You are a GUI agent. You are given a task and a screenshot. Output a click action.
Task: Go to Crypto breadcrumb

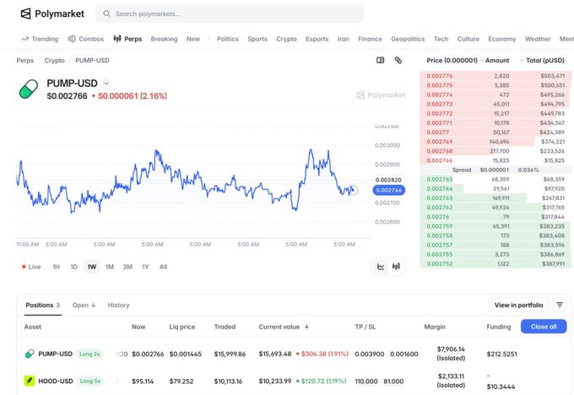pos(54,61)
